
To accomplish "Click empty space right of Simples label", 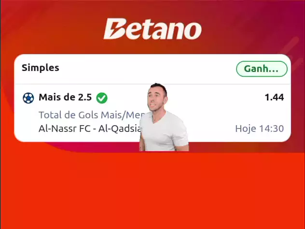I will click(148, 68).
